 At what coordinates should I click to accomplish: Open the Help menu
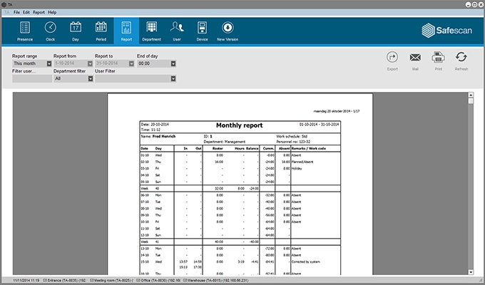(x=52, y=13)
